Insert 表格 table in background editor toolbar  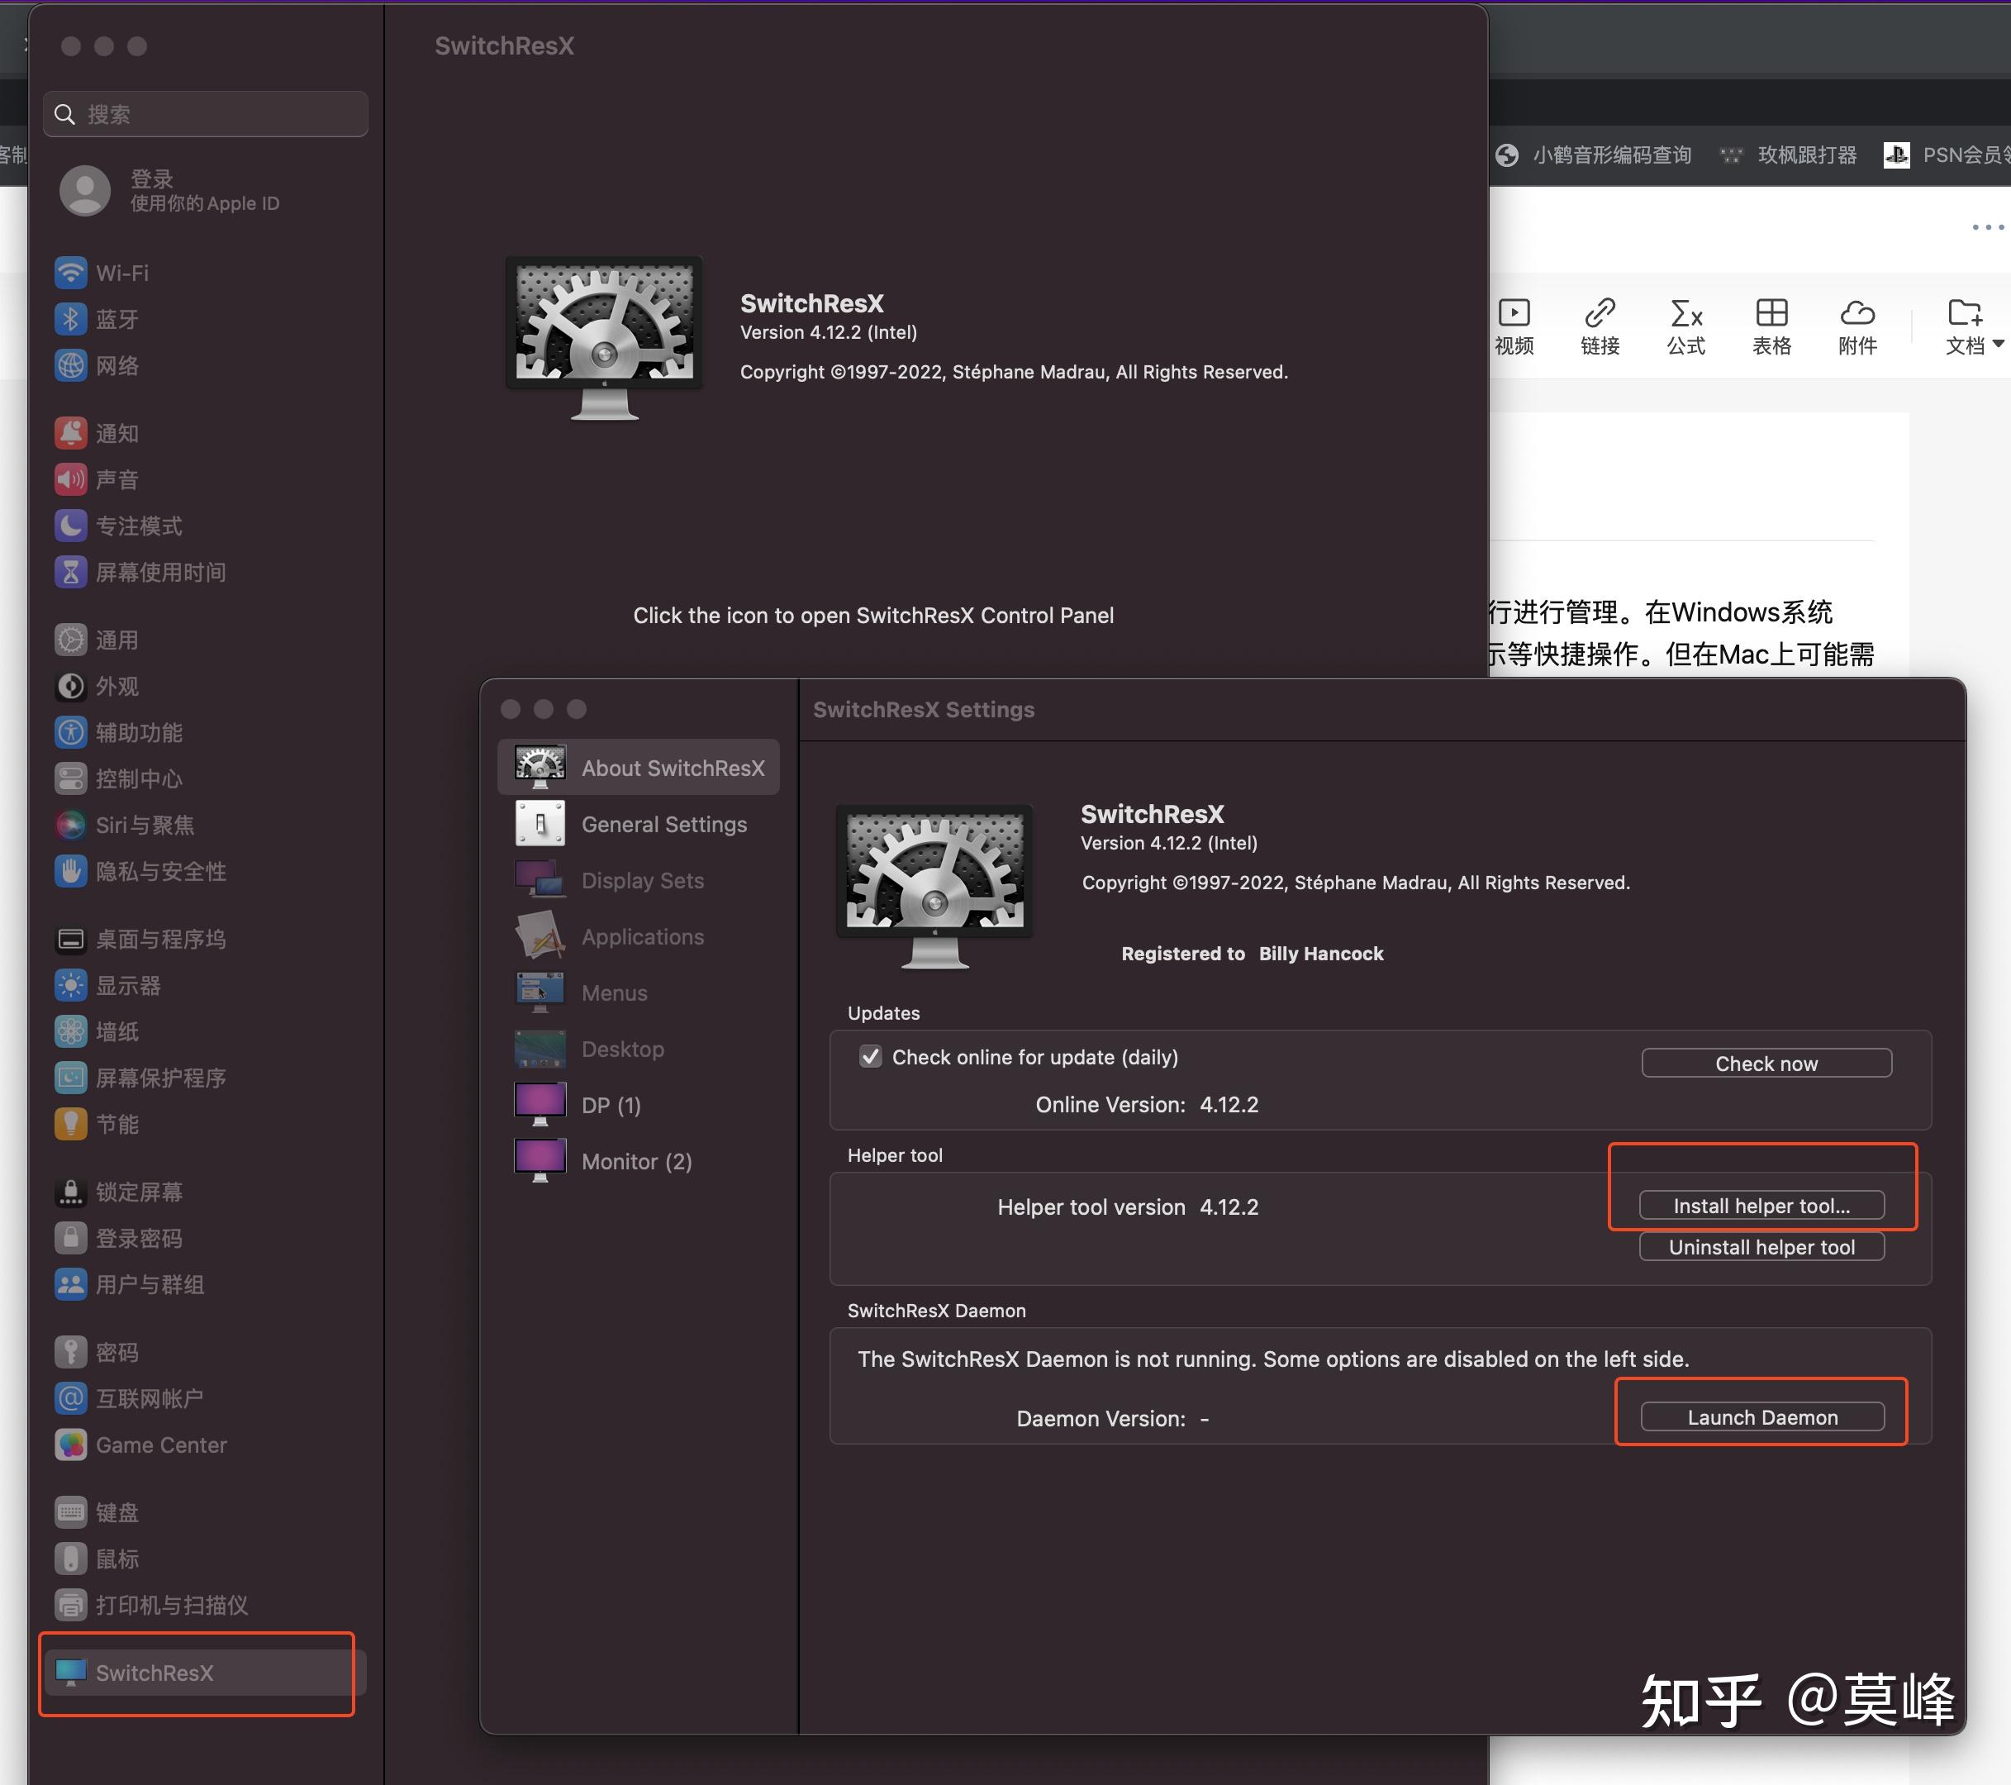coord(1772,326)
